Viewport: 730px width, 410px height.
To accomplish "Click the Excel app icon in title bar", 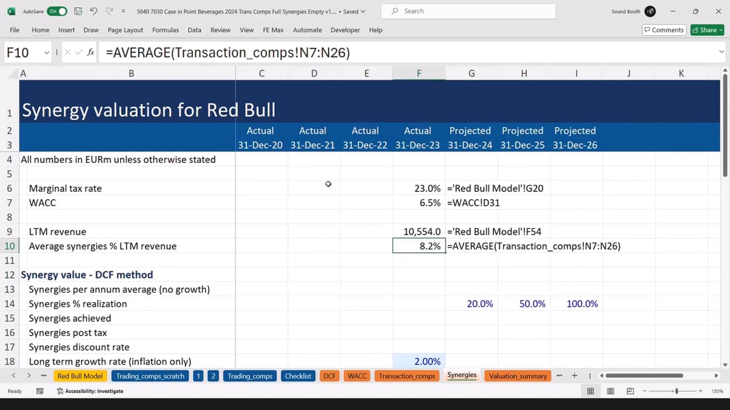I will [11, 12].
